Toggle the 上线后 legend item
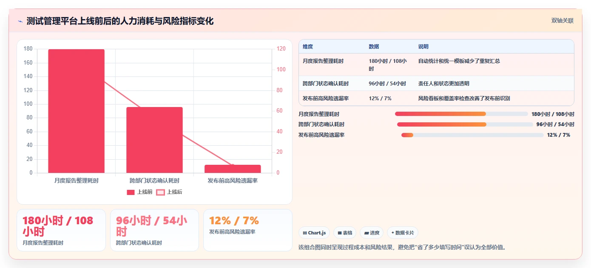591x268 pixels. coord(169,192)
